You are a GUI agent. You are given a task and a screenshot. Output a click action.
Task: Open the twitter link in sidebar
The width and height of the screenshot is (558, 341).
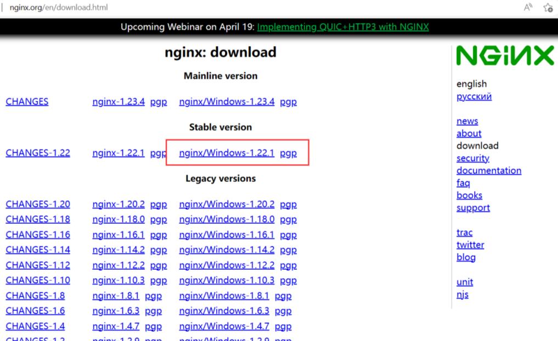pyautogui.click(x=470, y=245)
